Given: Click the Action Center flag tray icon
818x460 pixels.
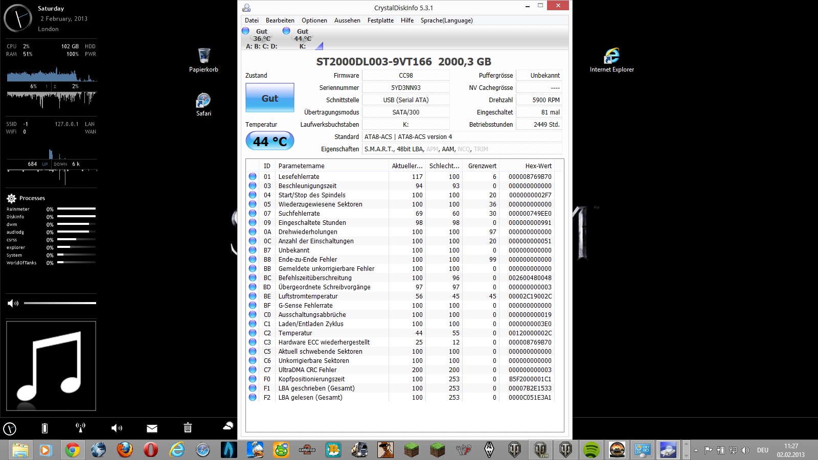Looking at the screenshot, I should 708,450.
